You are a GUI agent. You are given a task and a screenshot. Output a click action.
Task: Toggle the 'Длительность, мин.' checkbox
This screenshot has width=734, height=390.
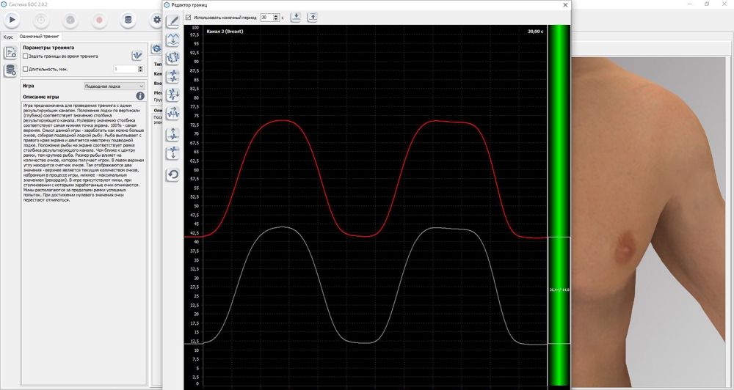(26, 69)
